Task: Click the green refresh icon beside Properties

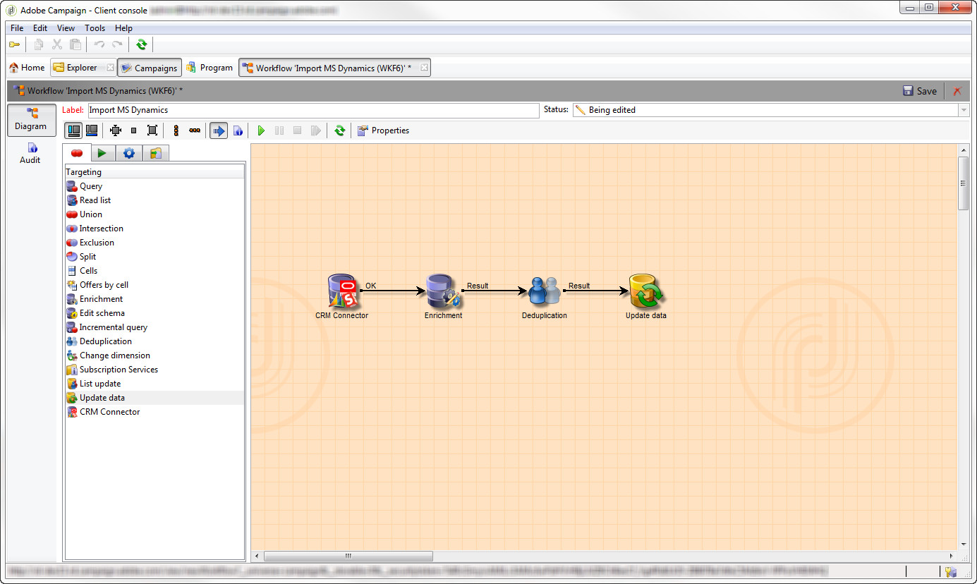Action: click(339, 130)
